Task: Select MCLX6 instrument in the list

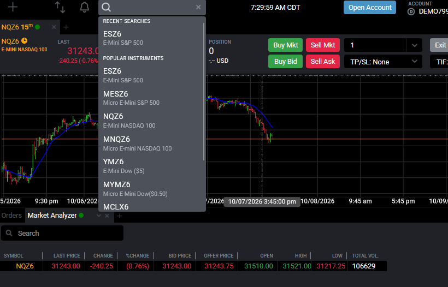Action: coord(151,207)
